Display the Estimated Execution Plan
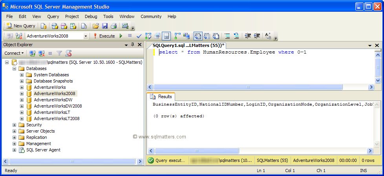The width and height of the screenshot is (384, 176). click(148, 36)
